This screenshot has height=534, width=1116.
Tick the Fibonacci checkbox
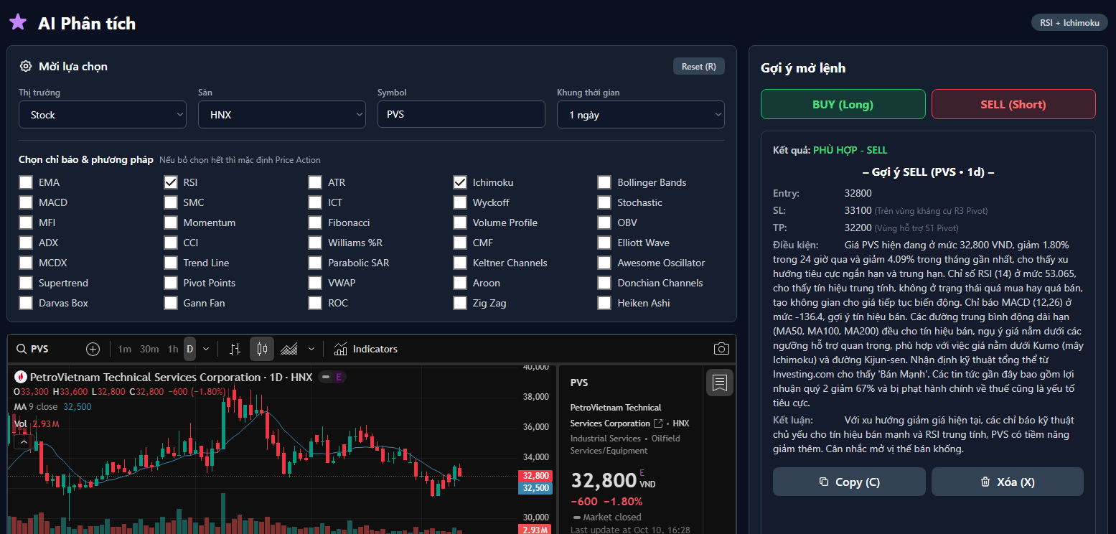pos(315,222)
